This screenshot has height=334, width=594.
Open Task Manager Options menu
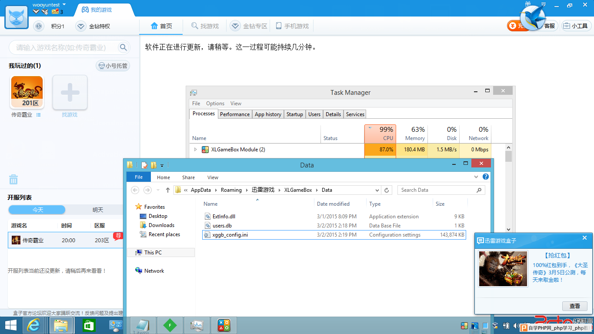click(x=215, y=104)
